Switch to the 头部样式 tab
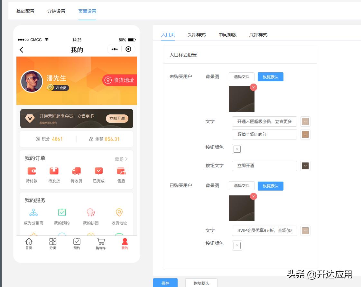361x287 pixels. tap(196, 35)
